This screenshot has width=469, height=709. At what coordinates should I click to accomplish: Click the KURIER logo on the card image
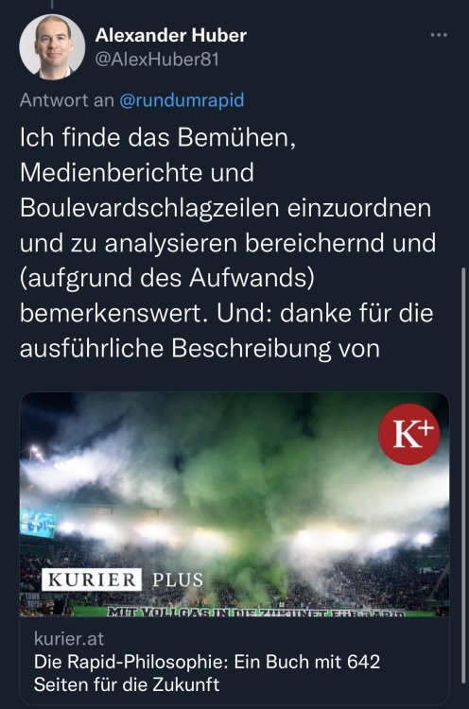coord(92,579)
